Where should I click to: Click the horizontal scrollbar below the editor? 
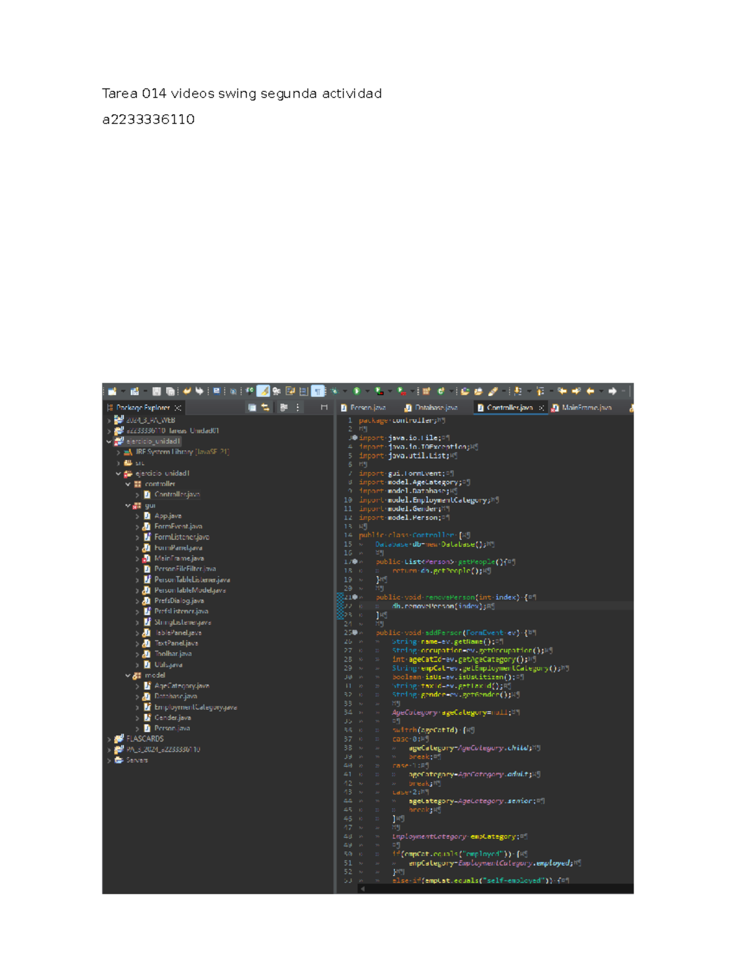click(x=491, y=888)
